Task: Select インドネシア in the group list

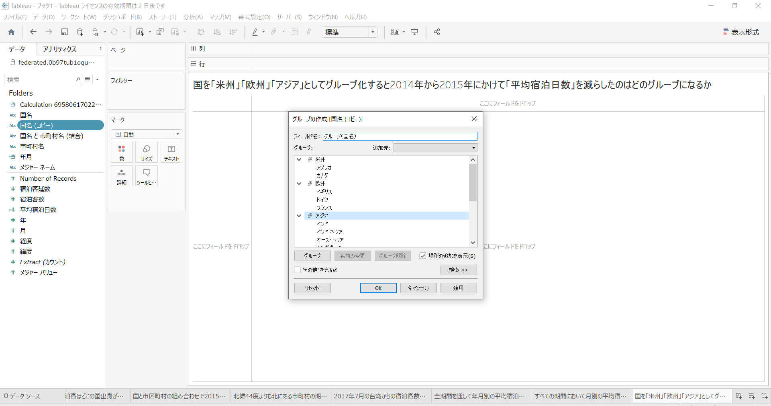Action: (x=329, y=232)
